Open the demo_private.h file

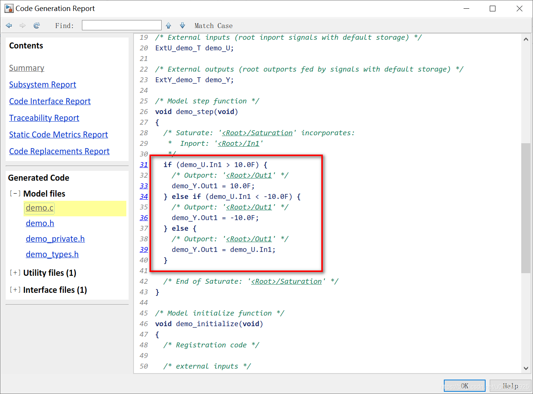tap(55, 239)
